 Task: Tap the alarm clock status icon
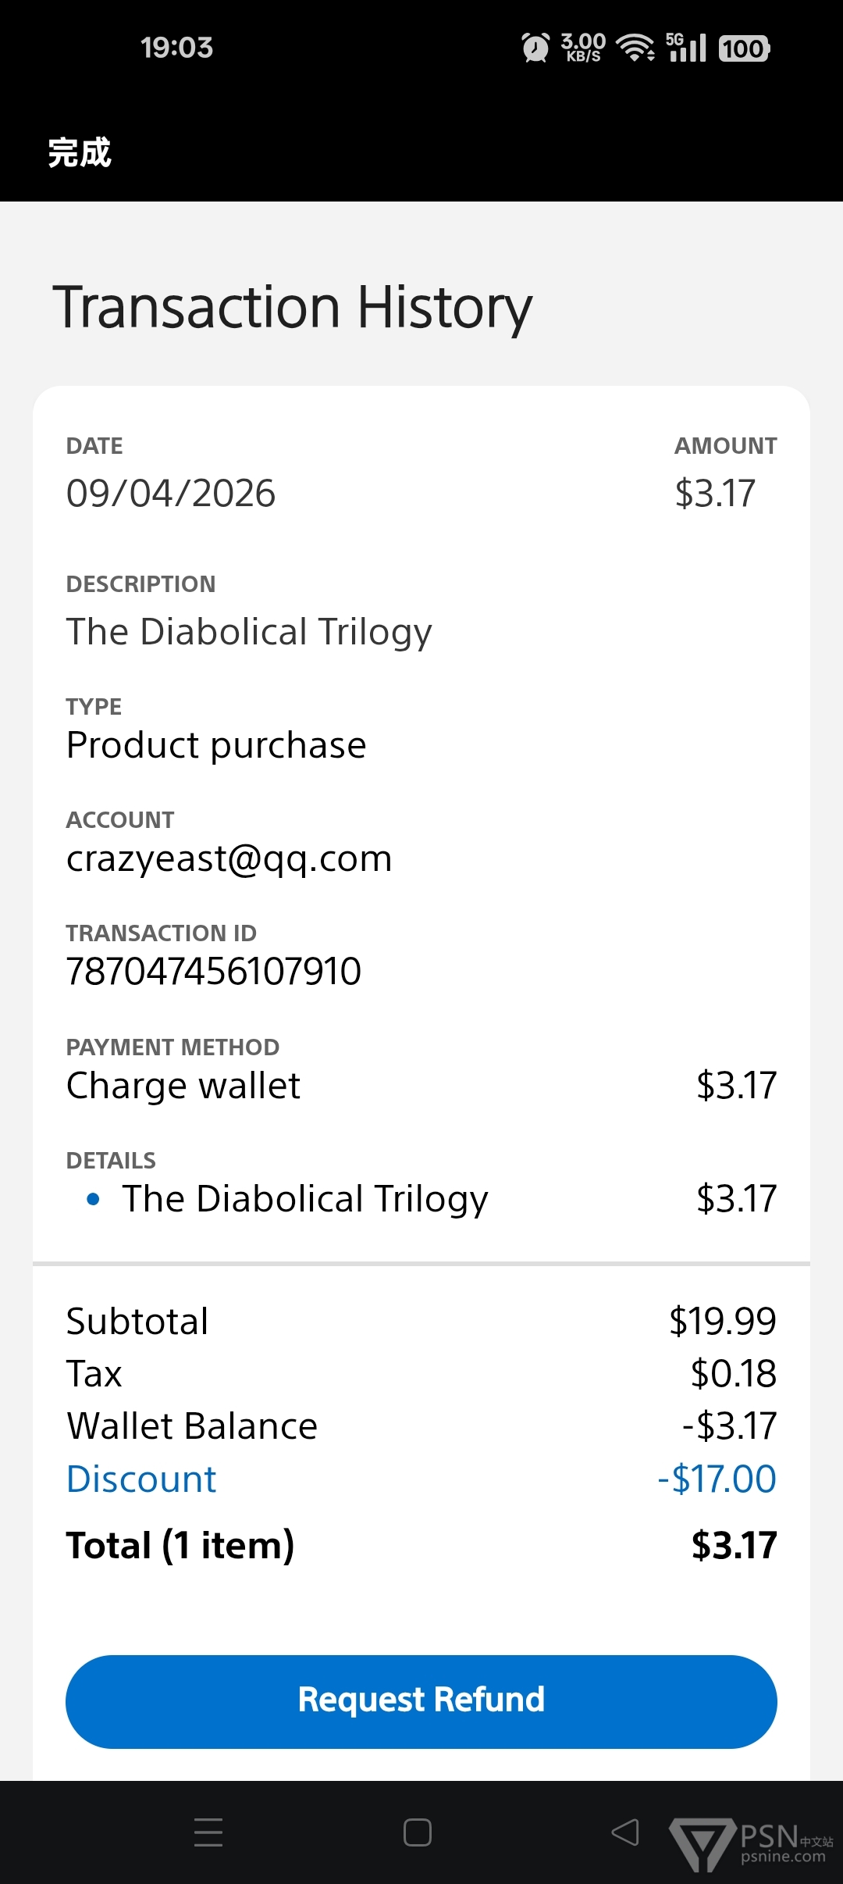535,48
